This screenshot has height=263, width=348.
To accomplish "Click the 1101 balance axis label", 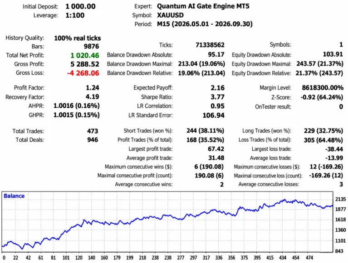I will pyautogui.click(x=340, y=241).
